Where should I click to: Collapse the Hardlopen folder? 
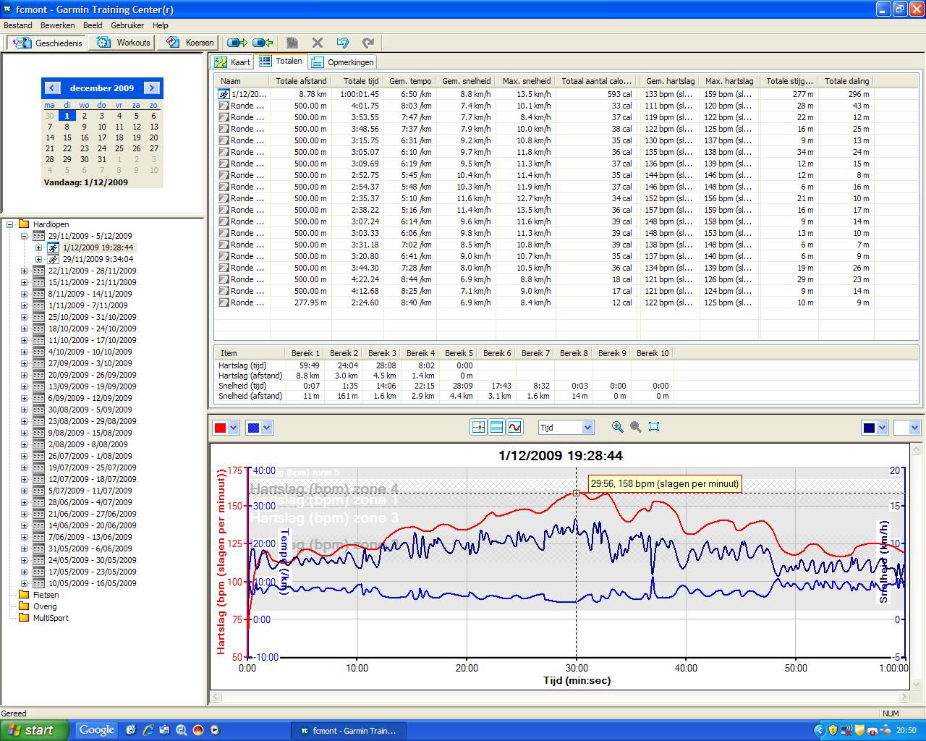[10, 224]
